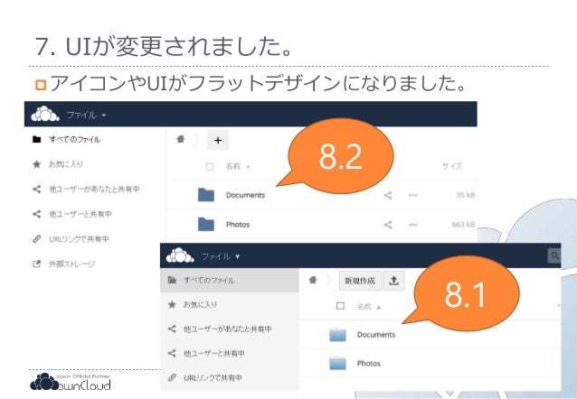The height and width of the screenshot is (399, 577).
Task: Open Documents folder name in 8.1
Action: [x=376, y=335]
